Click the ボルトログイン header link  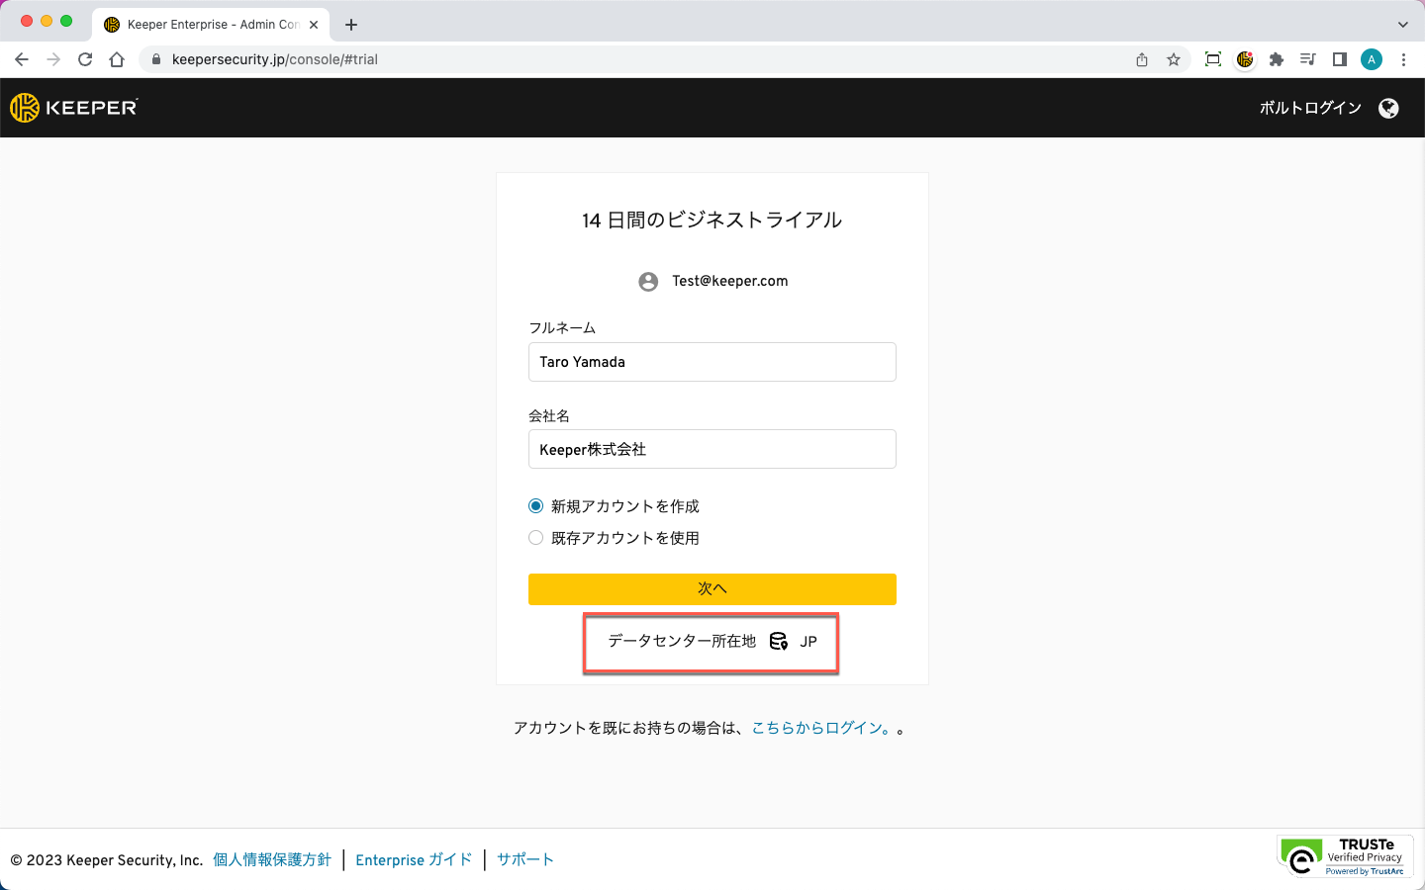1310,108
